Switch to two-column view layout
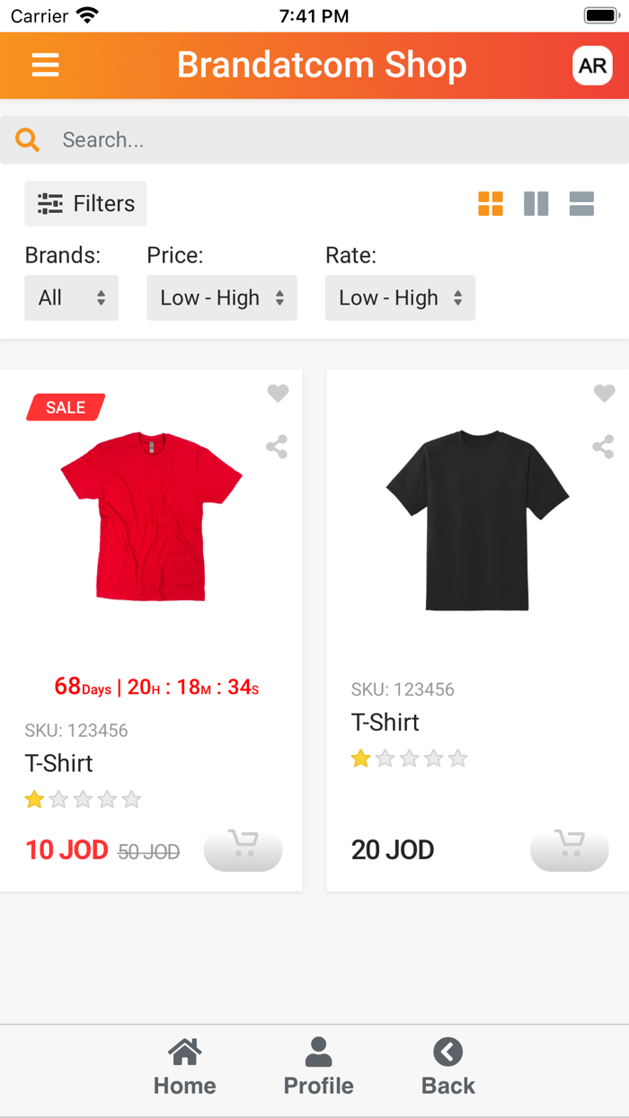 (536, 204)
